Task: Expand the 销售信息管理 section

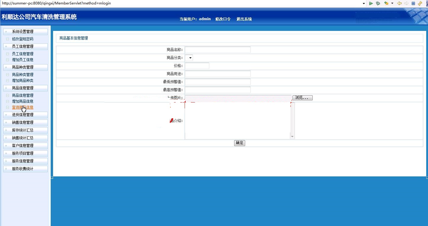Action: click(25, 122)
